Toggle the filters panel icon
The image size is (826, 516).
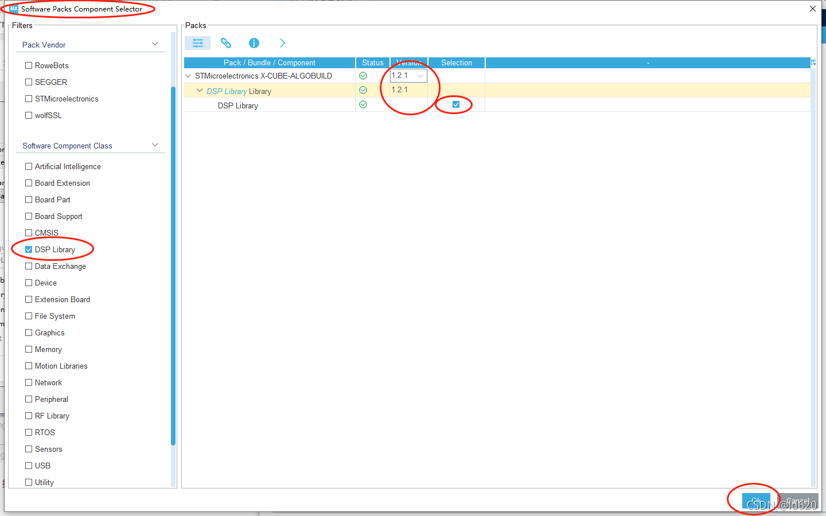click(x=197, y=43)
